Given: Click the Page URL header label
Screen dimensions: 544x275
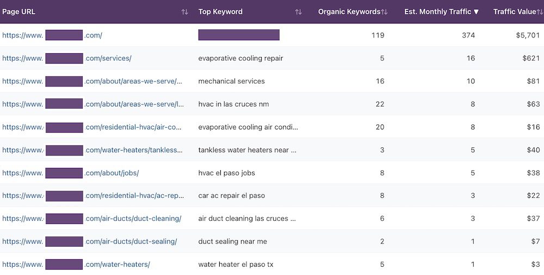Looking at the screenshot, I should (x=19, y=12).
